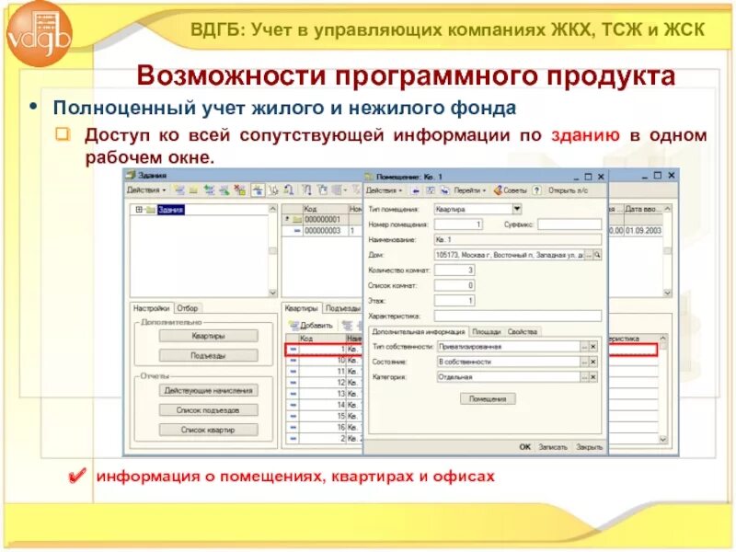
Task: Select the Здания folder in the tree
Action: (171, 210)
